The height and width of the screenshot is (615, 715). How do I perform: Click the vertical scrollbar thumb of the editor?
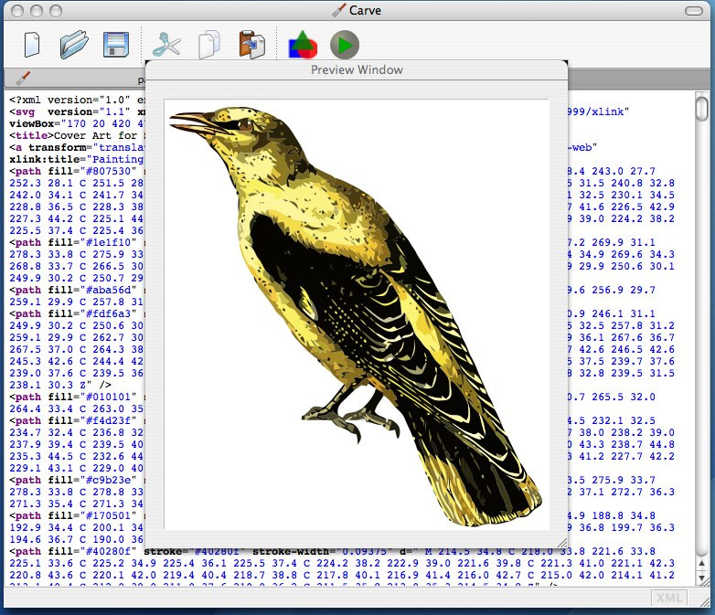(x=702, y=107)
